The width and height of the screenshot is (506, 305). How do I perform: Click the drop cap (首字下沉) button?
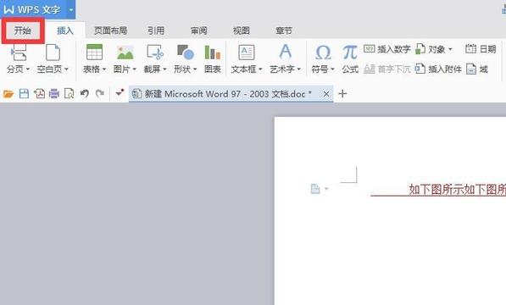387,69
